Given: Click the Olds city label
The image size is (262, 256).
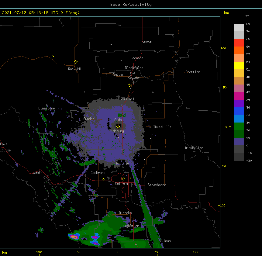Looking at the screenshot, I should [118, 120].
